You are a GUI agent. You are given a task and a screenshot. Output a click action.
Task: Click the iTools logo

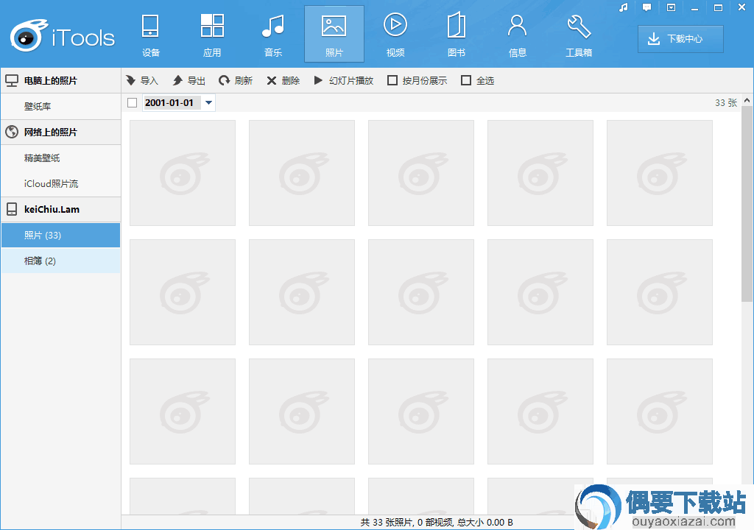[63, 36]
